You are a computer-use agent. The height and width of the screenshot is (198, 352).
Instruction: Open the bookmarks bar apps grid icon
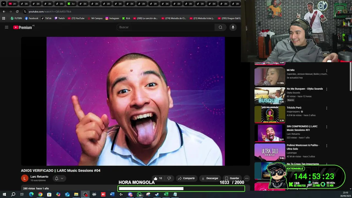coord(4,18)
